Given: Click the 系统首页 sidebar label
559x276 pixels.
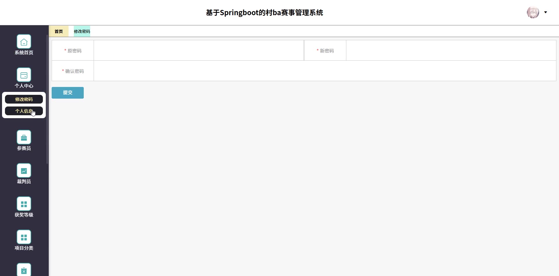Looking at the screenshot, I should coord(24,53).
